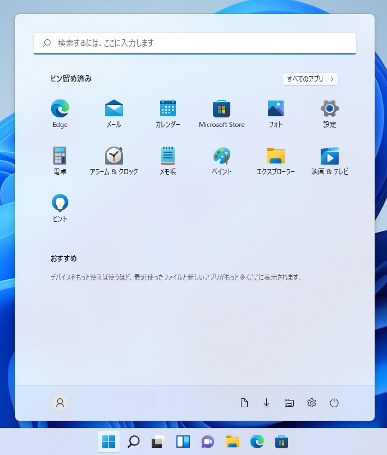Screen dimensions: 387x455
Task: Open the user account profile button
Action: point(60,403)
